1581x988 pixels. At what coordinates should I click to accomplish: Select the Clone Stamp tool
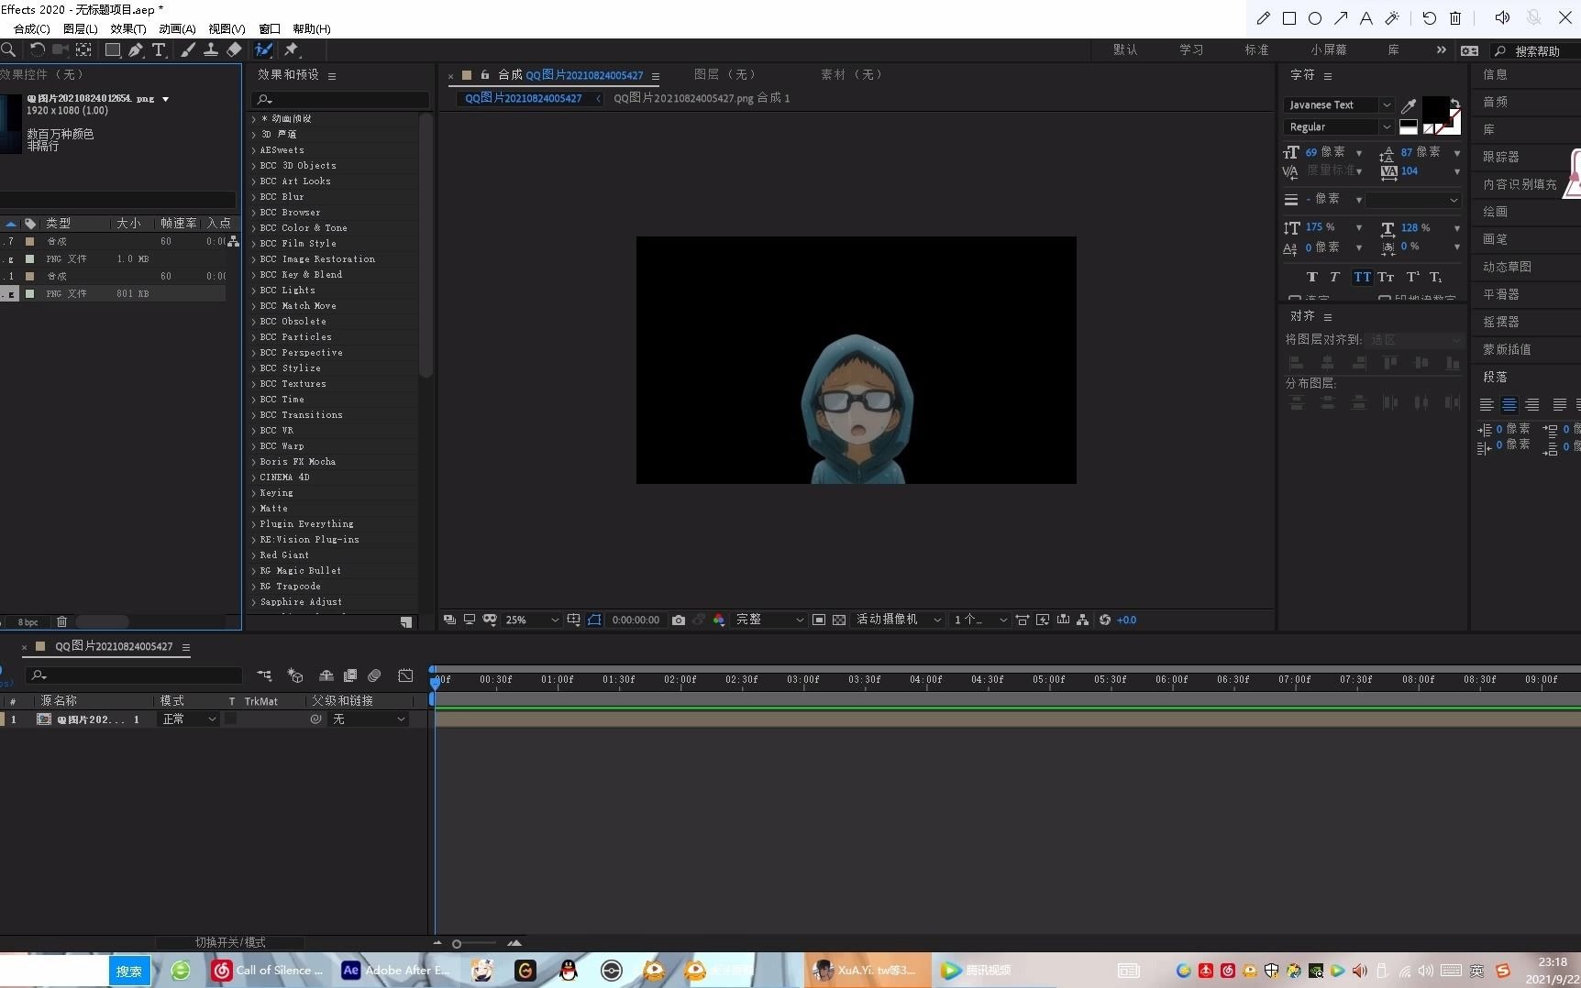(211, 49)
